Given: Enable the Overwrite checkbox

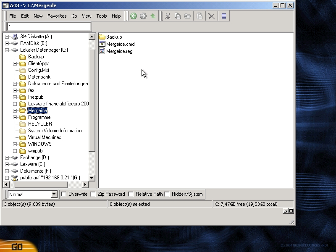Looking at the screenshot, I should tap(64, 194).
